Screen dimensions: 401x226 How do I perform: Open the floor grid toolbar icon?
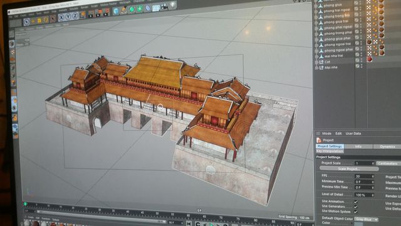click(156, 8)
